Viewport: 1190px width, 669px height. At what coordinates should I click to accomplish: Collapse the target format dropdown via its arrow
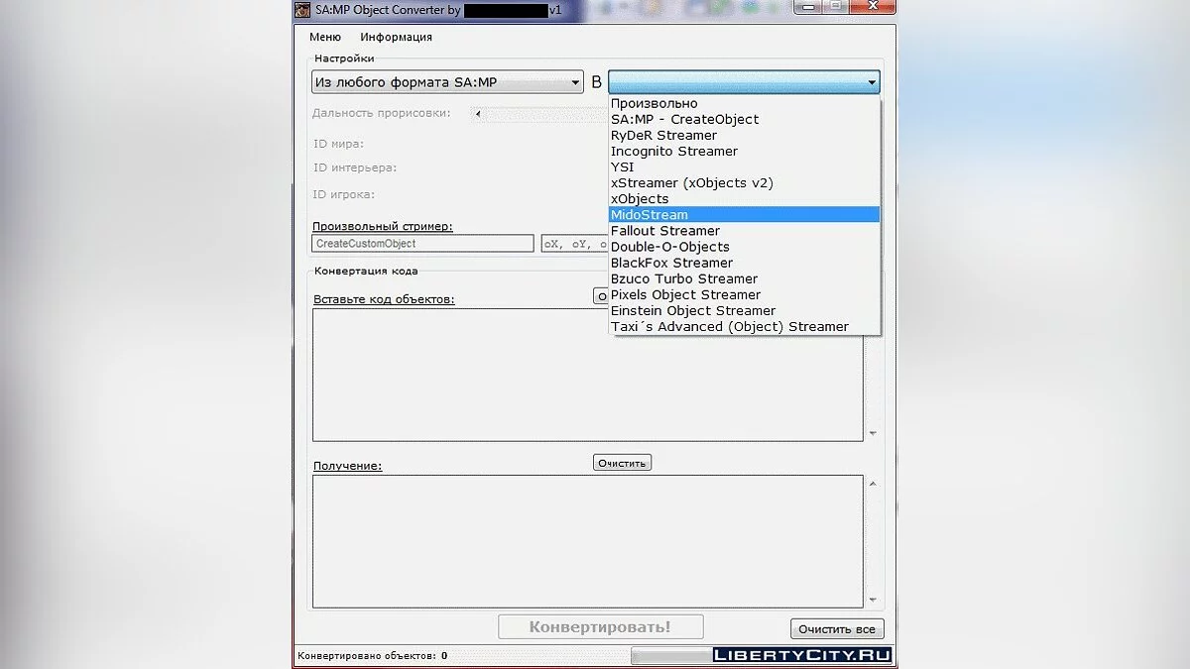click(871, 83)
